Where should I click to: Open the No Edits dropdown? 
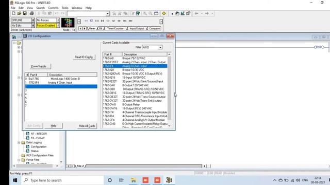click(33, 25)
